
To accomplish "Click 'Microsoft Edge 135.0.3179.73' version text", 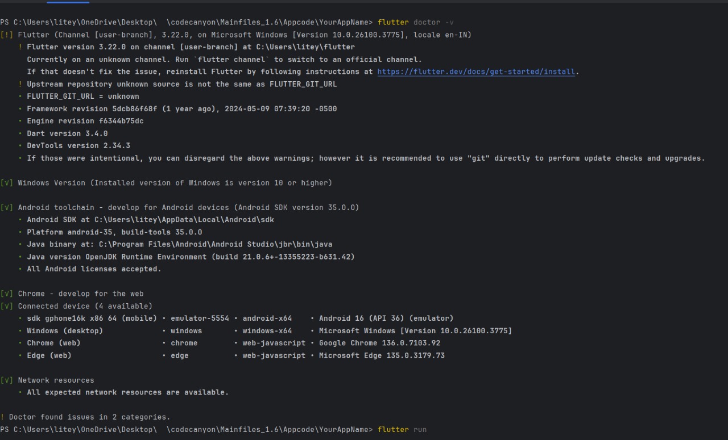I will click(382, 355).
